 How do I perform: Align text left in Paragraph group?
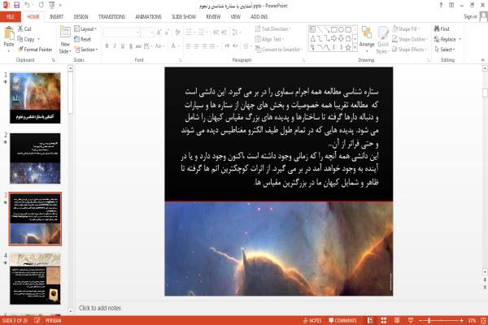[x=189, y=46]
